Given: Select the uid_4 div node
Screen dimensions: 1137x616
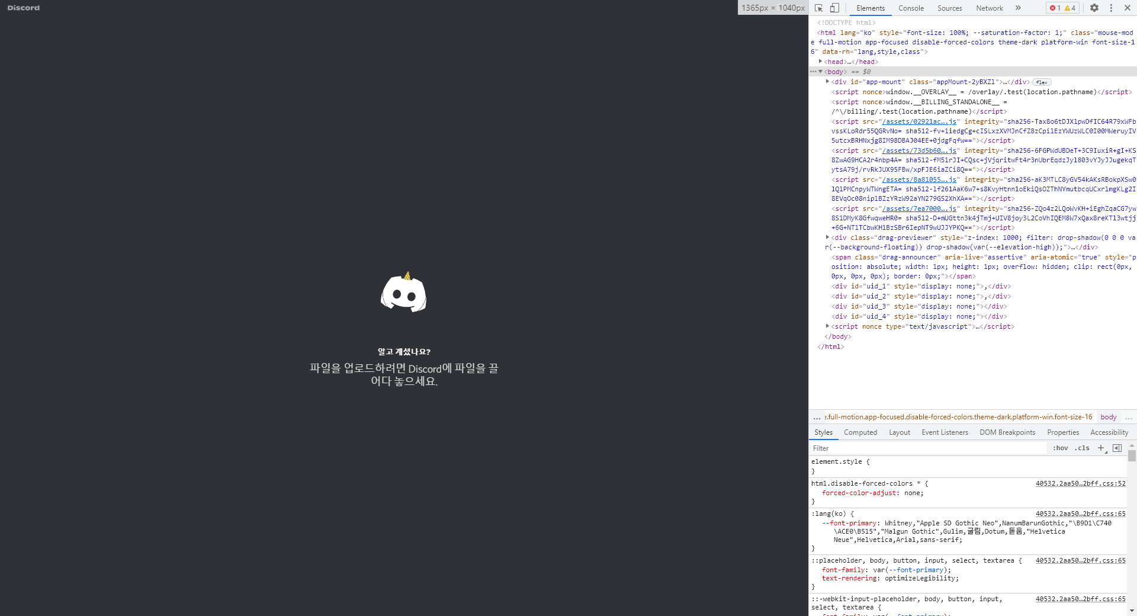Looking at the screenshot, I should coord(918,316).
